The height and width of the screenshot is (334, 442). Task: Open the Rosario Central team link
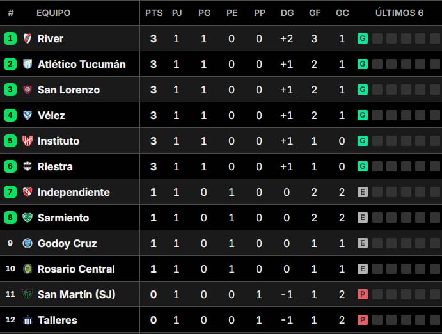pos(76,269)
